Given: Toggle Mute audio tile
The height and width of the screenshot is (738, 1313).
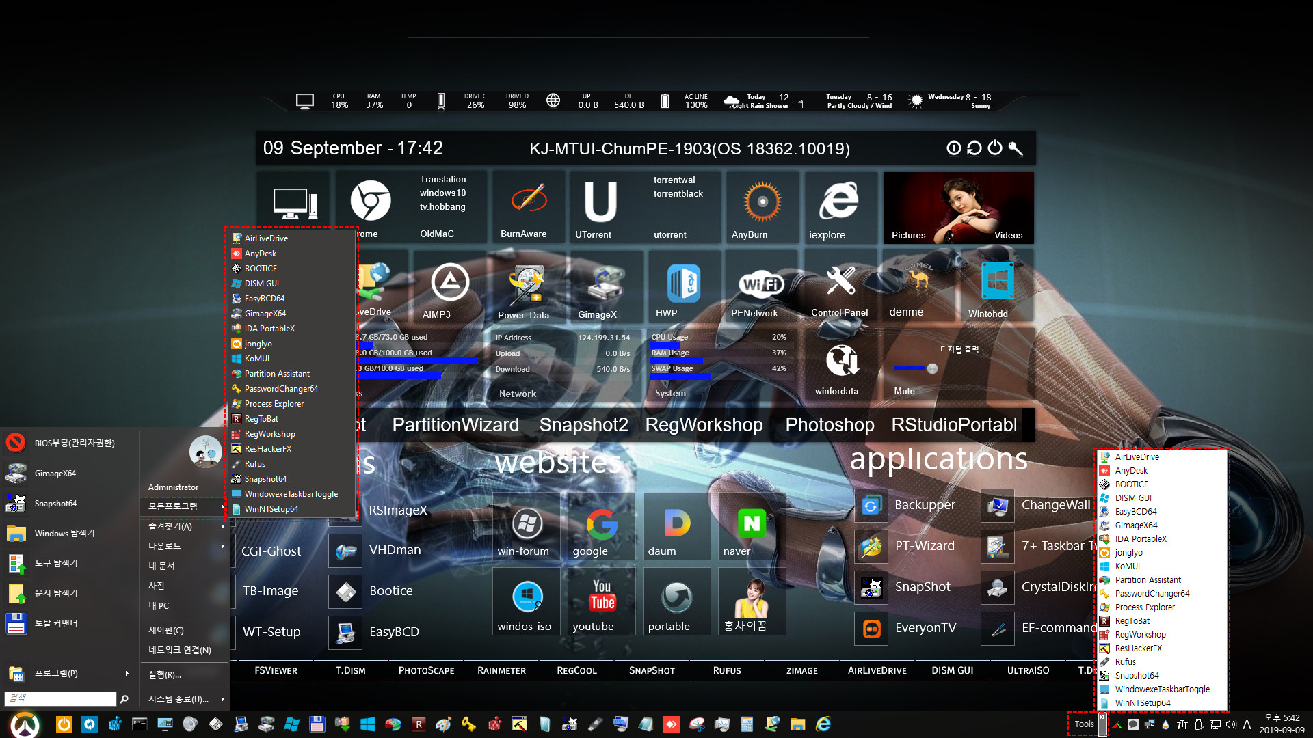Looking at the screenshot, I should 904,392.
